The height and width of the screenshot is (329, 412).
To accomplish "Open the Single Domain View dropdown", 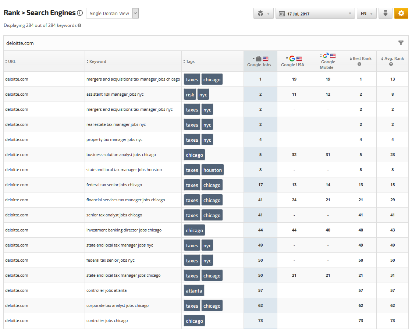I will pos(112,14).
